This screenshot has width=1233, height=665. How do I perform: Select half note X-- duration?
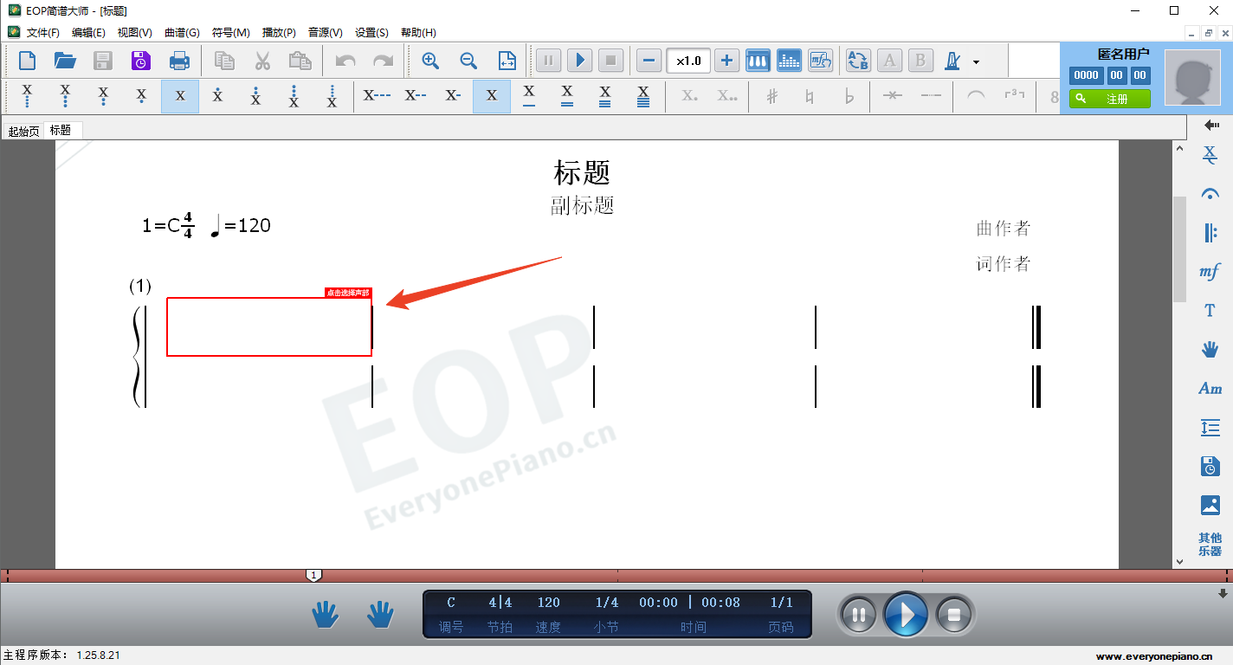point(415,96)
